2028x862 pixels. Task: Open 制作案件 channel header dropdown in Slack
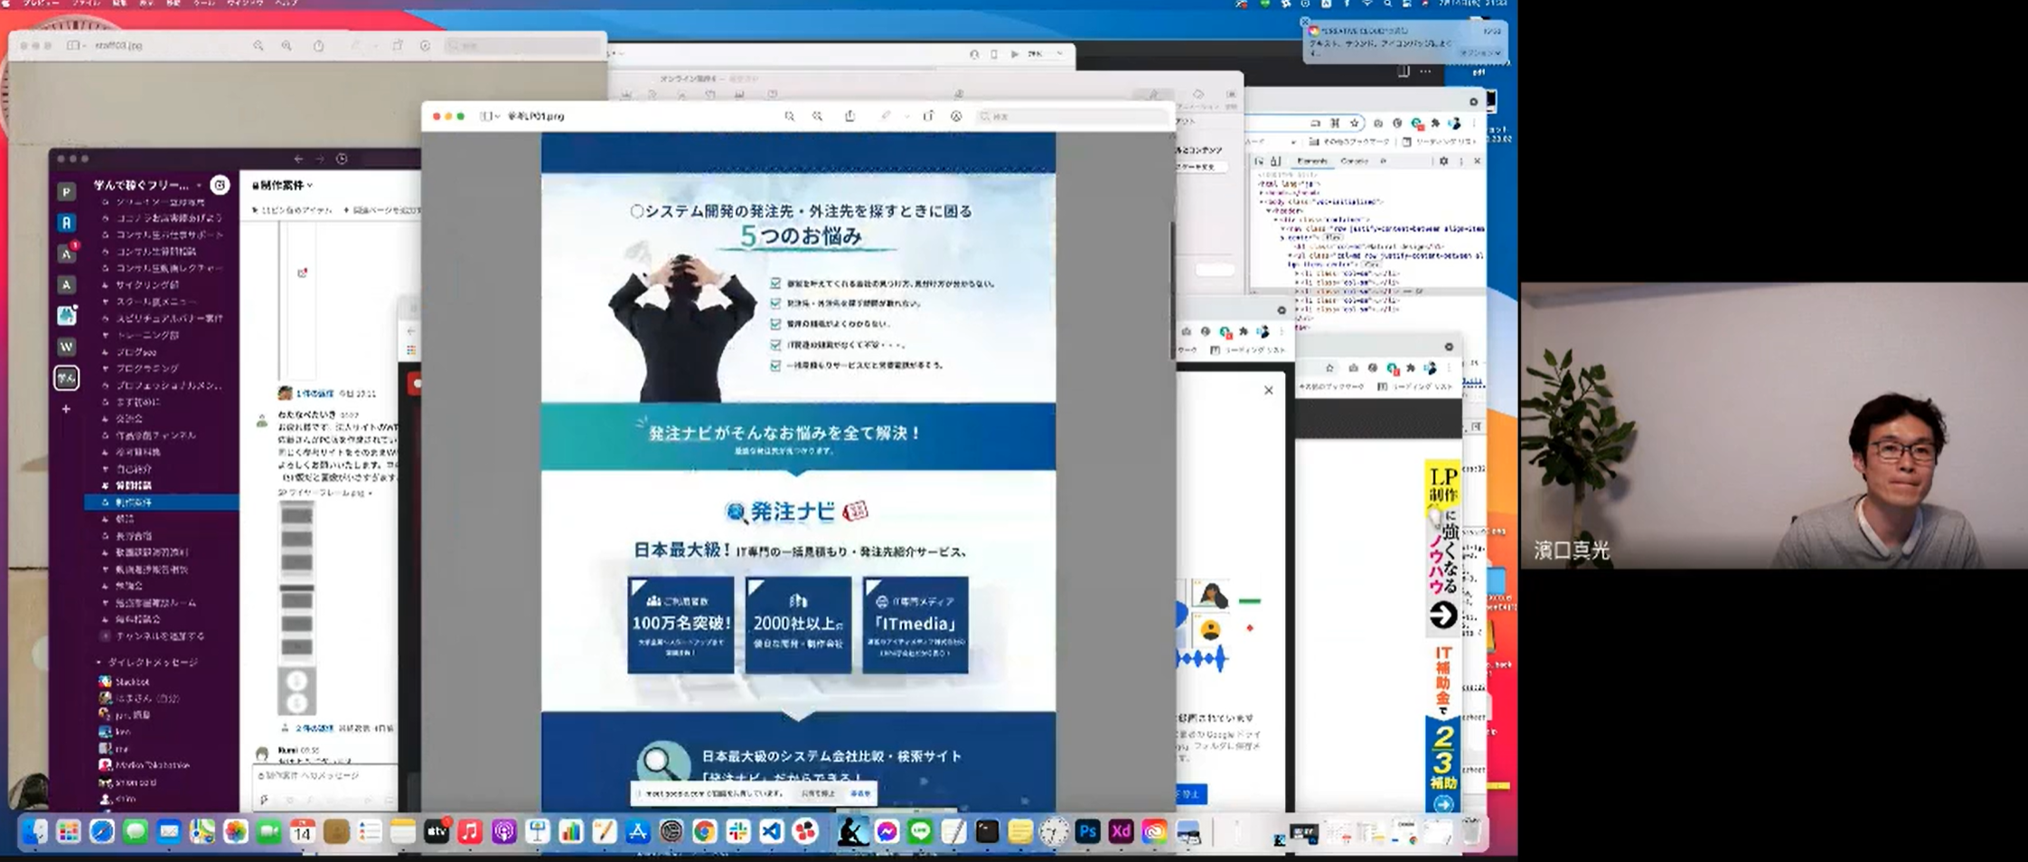click(x=283, y=185)
